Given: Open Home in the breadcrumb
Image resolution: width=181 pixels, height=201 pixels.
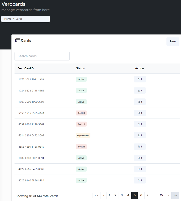Looking at the screenshot, I should click(x=8, y=19).
